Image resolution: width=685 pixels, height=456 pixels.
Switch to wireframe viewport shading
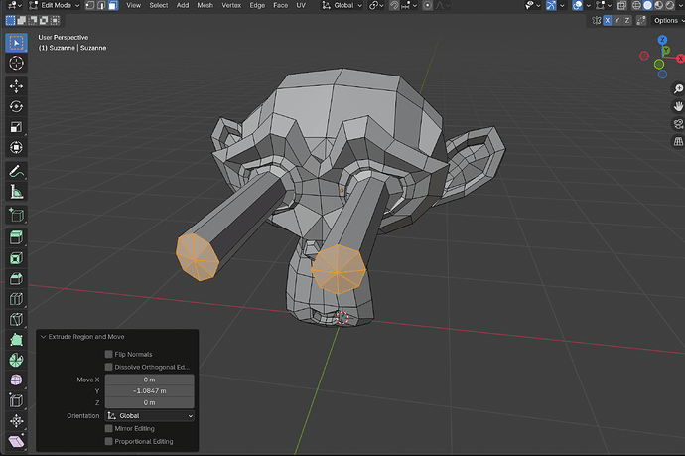(637, 5)
